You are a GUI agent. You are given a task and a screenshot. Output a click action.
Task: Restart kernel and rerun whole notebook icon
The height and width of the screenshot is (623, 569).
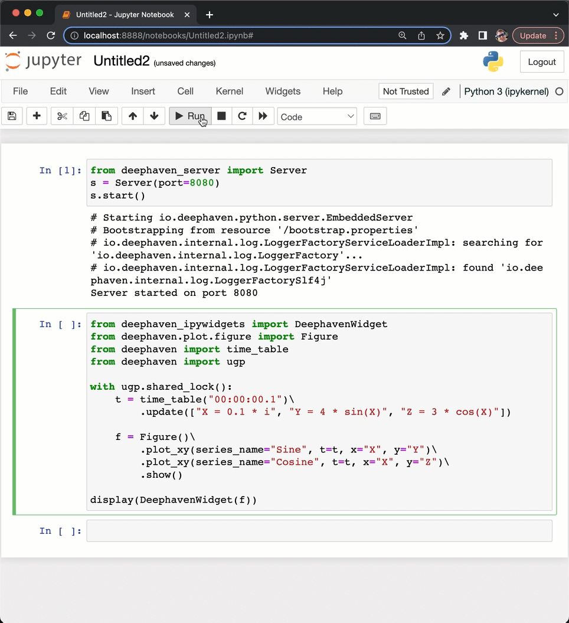(x=263, y=116)
